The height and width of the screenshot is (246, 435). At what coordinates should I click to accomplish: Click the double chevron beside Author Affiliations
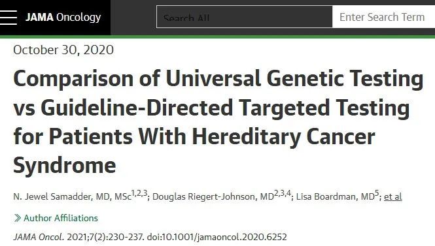[17, 218]
